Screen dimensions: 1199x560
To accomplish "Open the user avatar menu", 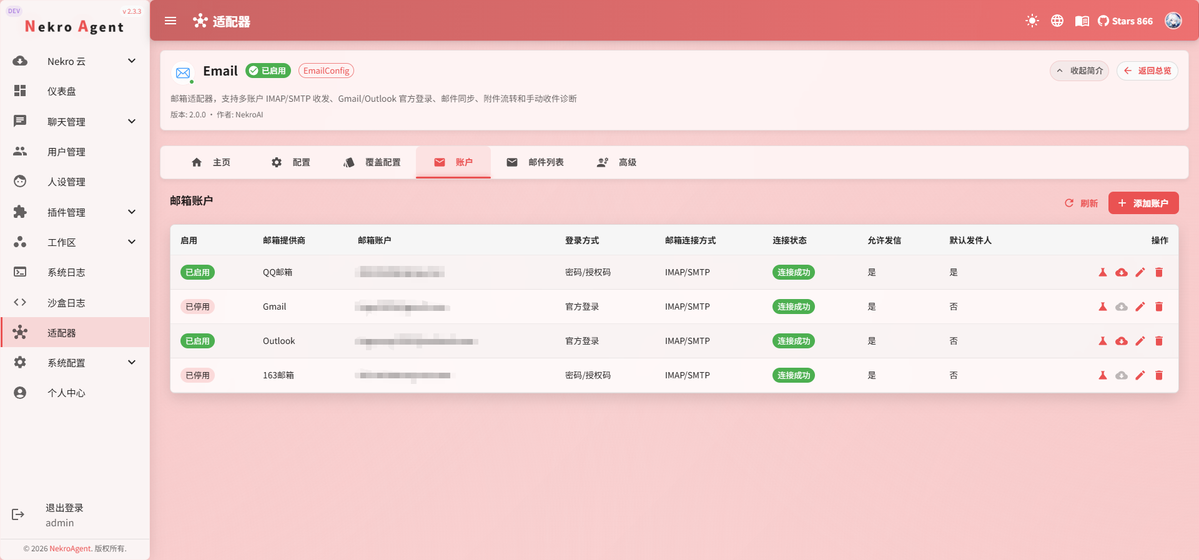I will point(1173,21).
